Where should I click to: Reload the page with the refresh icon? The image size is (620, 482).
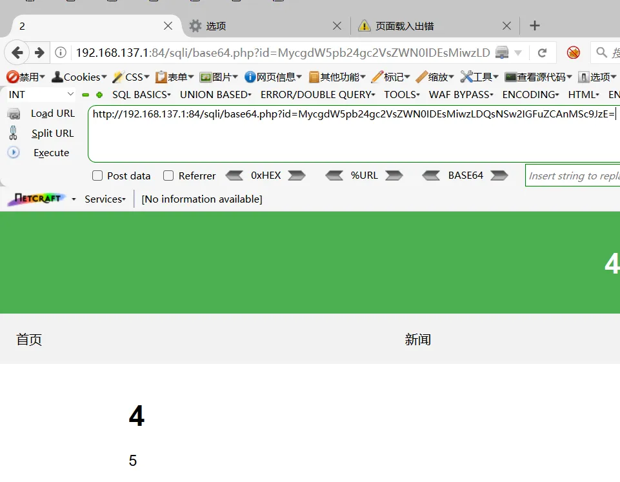(542, 53)
